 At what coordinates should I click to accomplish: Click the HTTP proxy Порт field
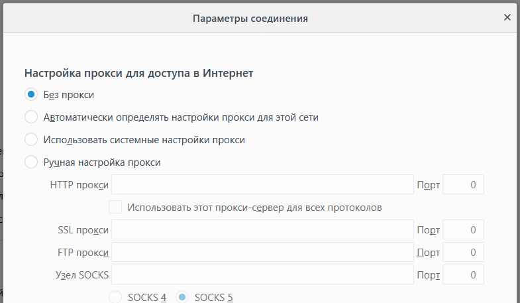(463, 184)
